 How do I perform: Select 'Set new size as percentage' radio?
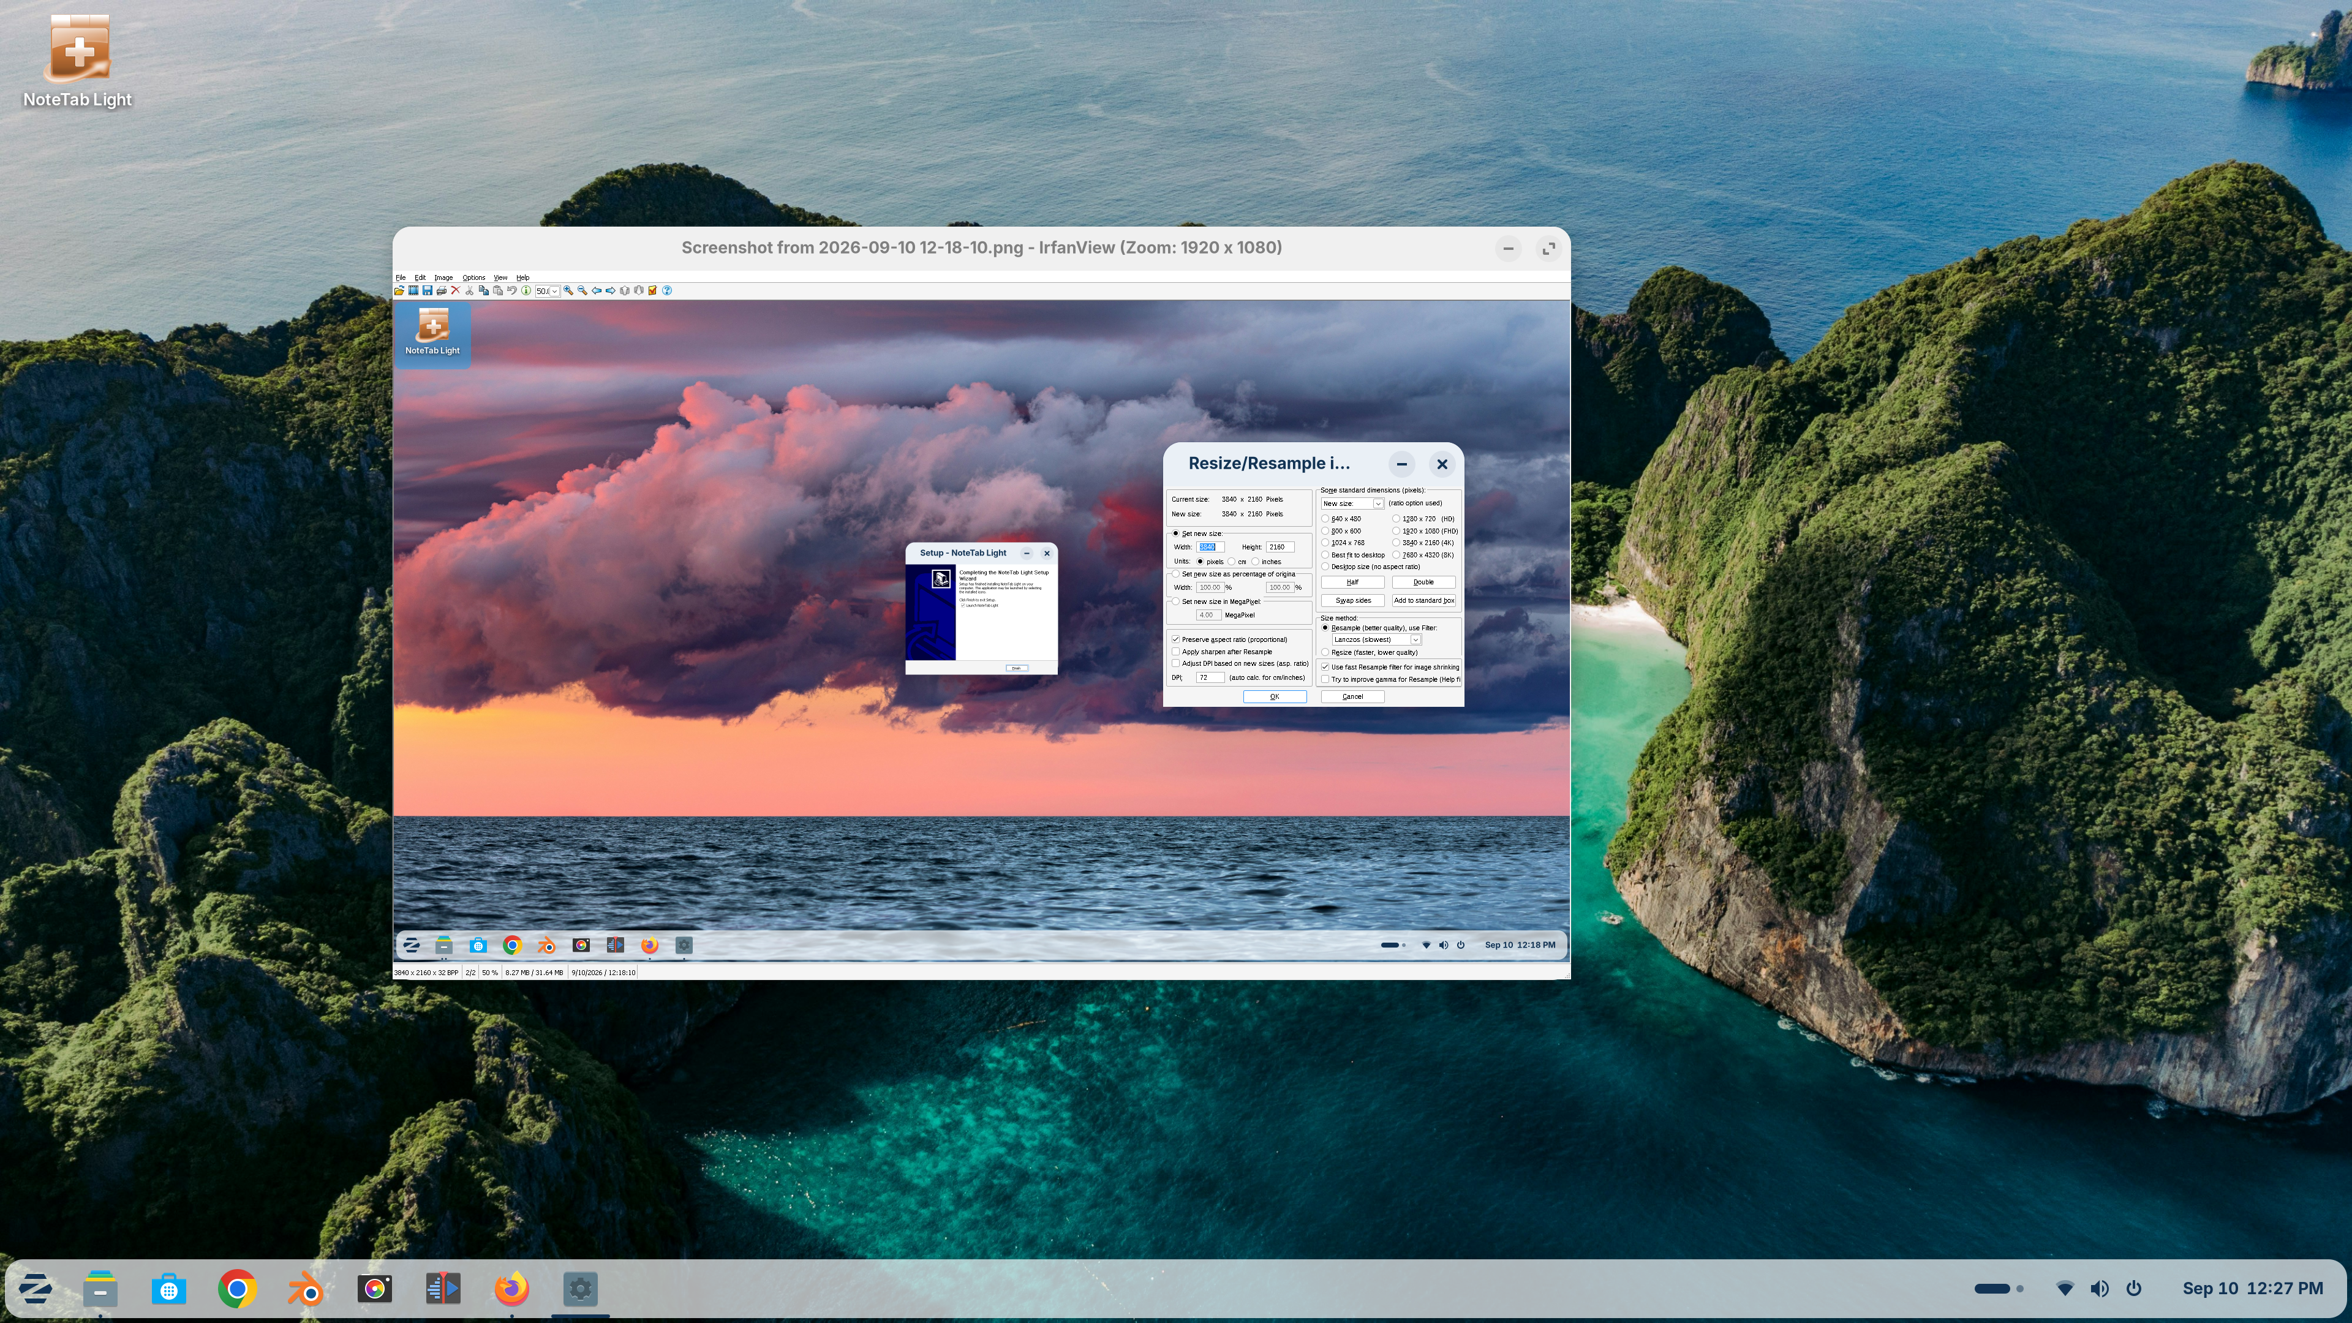point(1176,575)
